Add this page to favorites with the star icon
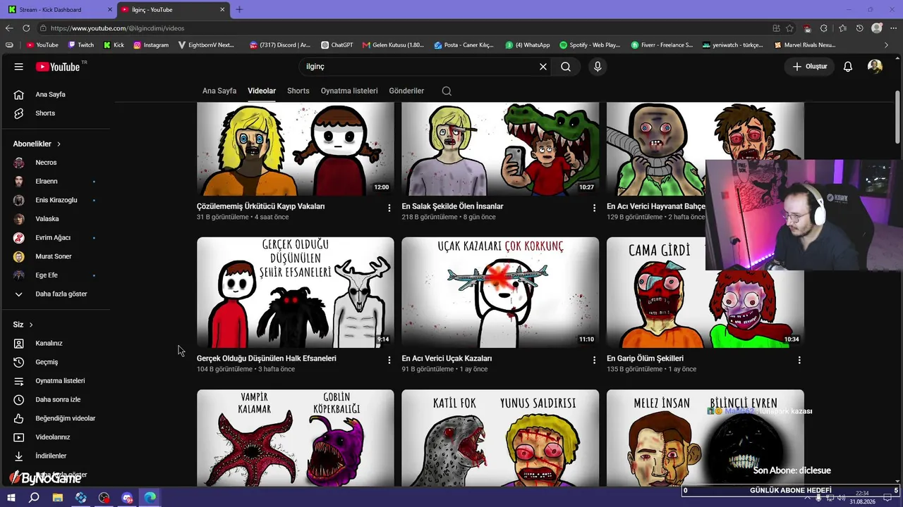Screen dimensions: 903x507 pyautogui.click(x=789, y=28)
